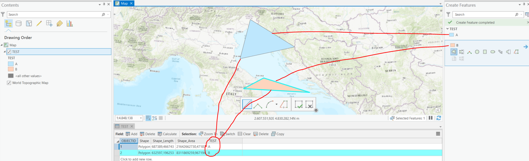
Task: Choose the Ellipse construction tool
Action: (x=493, y=52)
